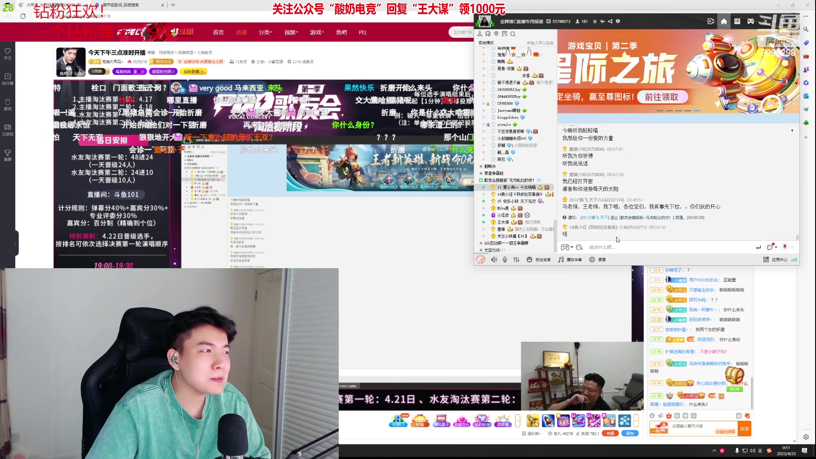This screenshot has width=816, height=459.
Task: Open the 游戏 dropdown menu
Action: 317,32
